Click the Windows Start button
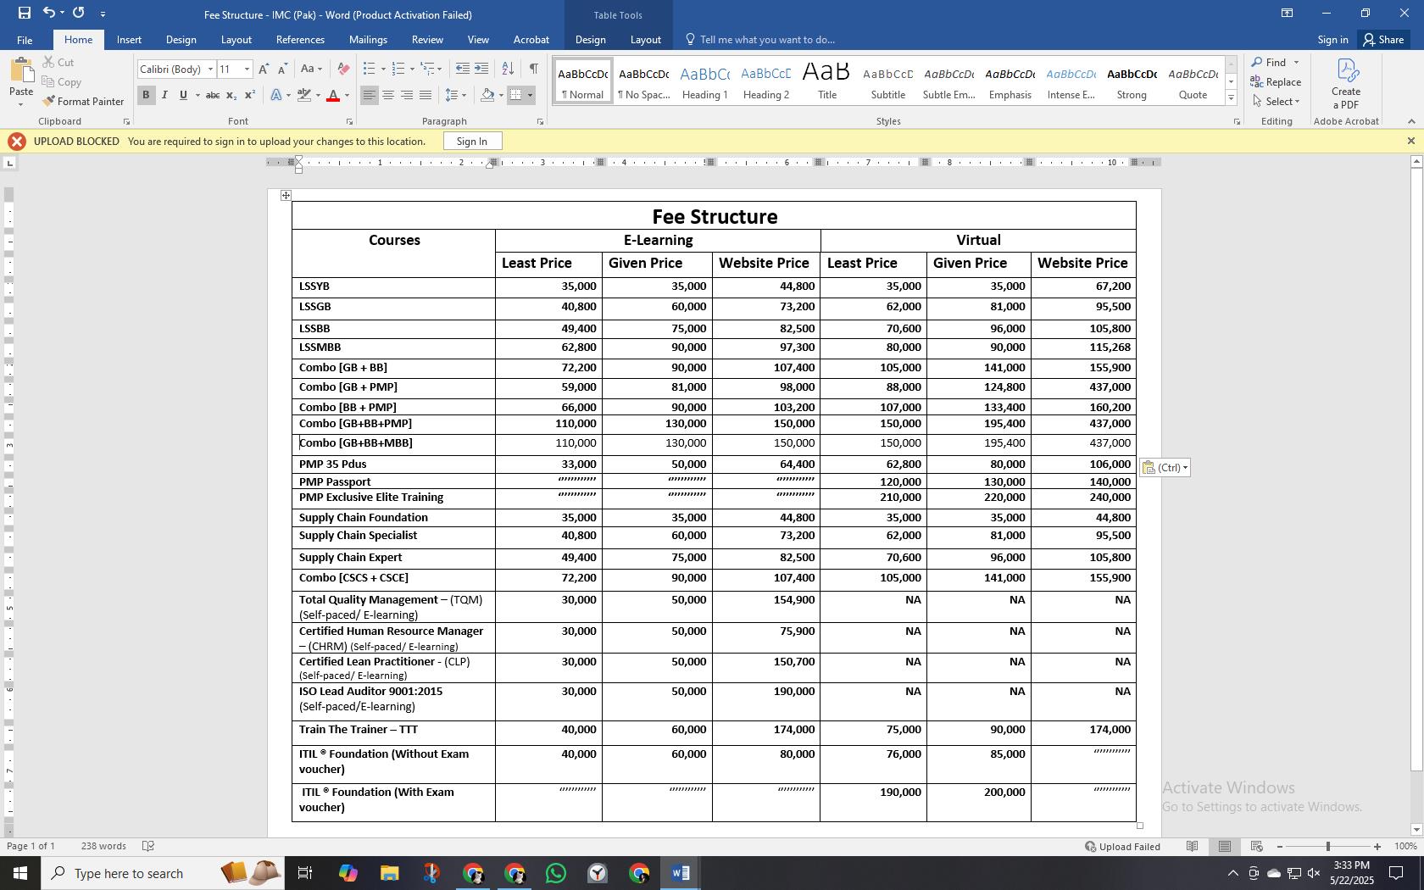The width and height of the screenshot is (1424, 890). [x=20, y=873]
